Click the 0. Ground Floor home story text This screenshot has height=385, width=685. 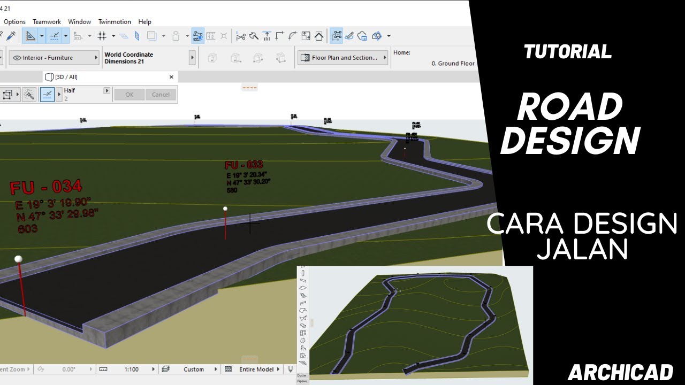tap(453, 63)
